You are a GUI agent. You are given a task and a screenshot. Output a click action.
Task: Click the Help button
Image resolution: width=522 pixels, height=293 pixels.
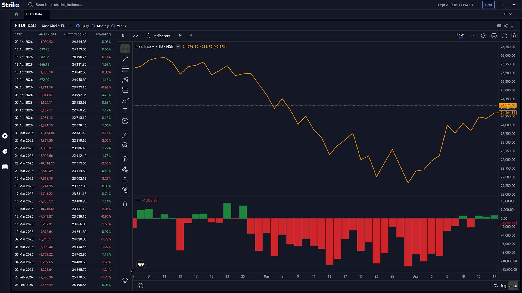tap(488, 5)
